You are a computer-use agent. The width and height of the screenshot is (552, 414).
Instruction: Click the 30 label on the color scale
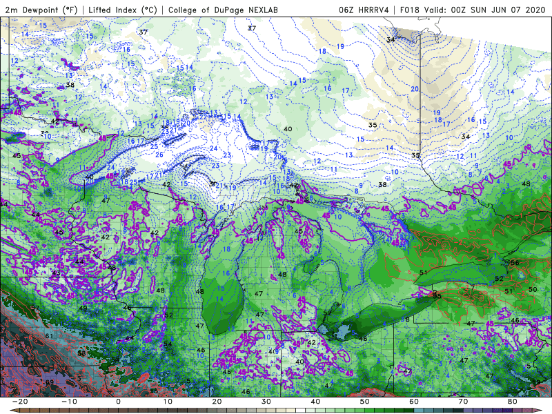pyautogui.click(x=266, y=402)
